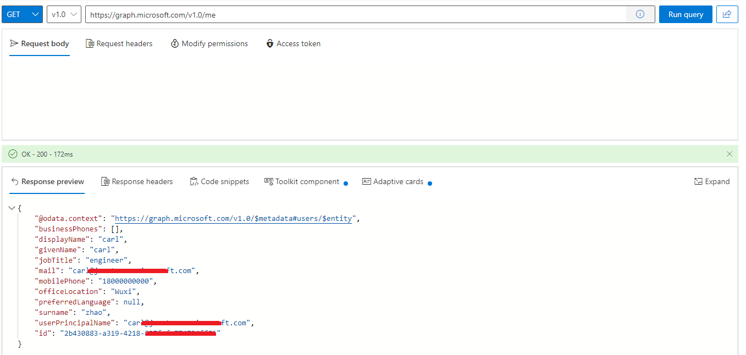Open Access token tab
Screen dimensions: 746x355
293,43
